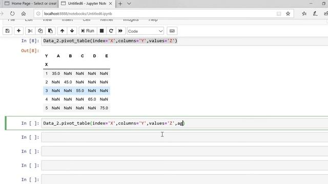Switch to the Home Page browser tab
The image size is (328, 184).
coord(31,4)
